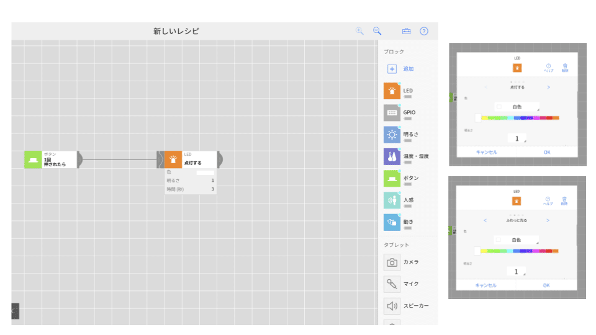This screenshot has width=596, height=335.
Task: Select the カメラ camera icon under タブレット
Action: point(392,262)
